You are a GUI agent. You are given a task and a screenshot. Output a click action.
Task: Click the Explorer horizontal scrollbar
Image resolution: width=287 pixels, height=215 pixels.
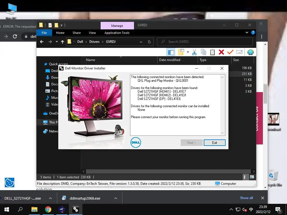pyautogui.click(x=168, y=171)
